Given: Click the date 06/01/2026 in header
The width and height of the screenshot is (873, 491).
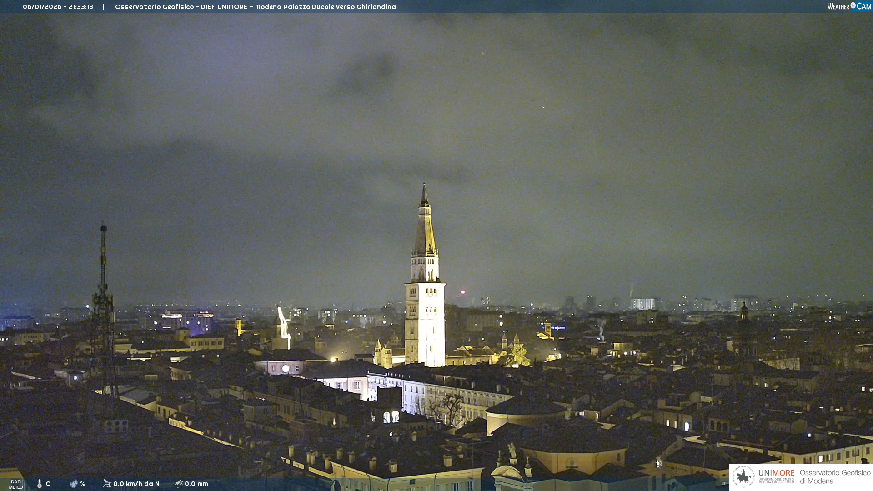Looking at the screenshot, I should (x=42, y=7).
